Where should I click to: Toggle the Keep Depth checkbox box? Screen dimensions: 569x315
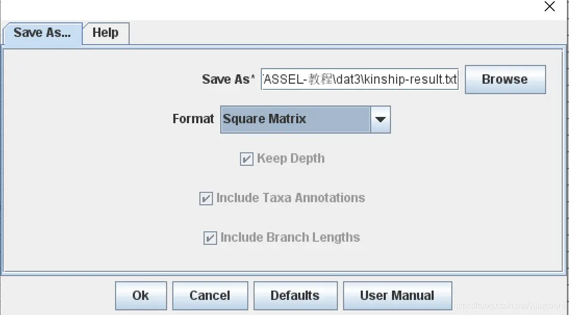(246, 159)
